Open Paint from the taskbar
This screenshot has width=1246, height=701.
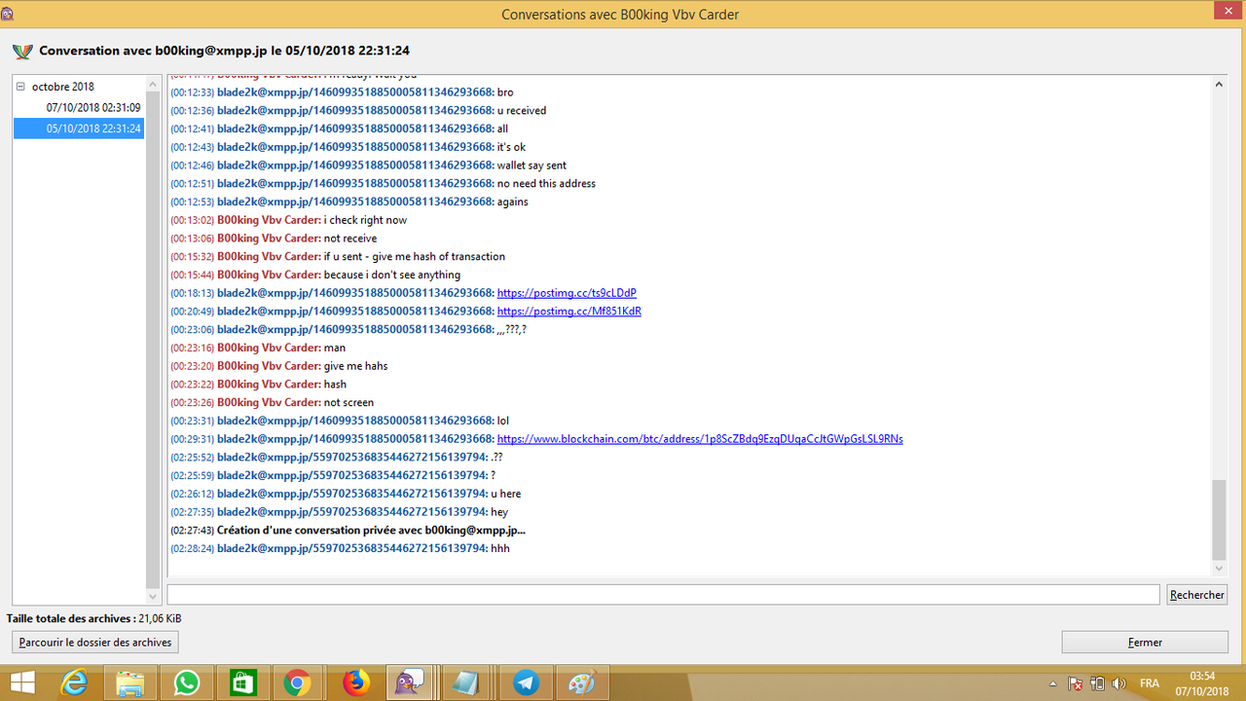coord(582,683)
